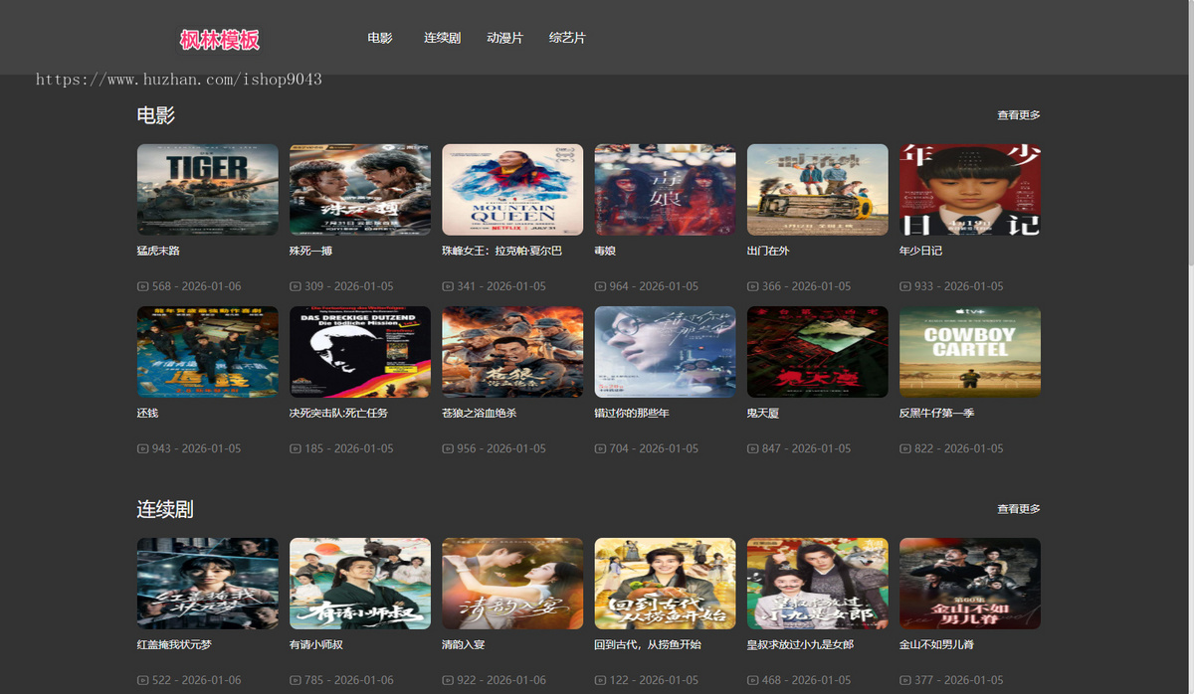This screenshot has width=1194, height=694.
Task: Open the 动漫片 navigation menu item
Action: pyautogui.click(x=504, y=38)
